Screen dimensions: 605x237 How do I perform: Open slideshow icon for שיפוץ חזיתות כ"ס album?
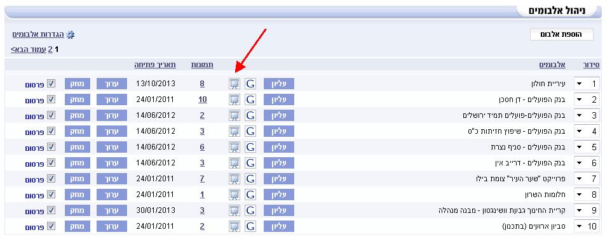(x=235, y=131)
